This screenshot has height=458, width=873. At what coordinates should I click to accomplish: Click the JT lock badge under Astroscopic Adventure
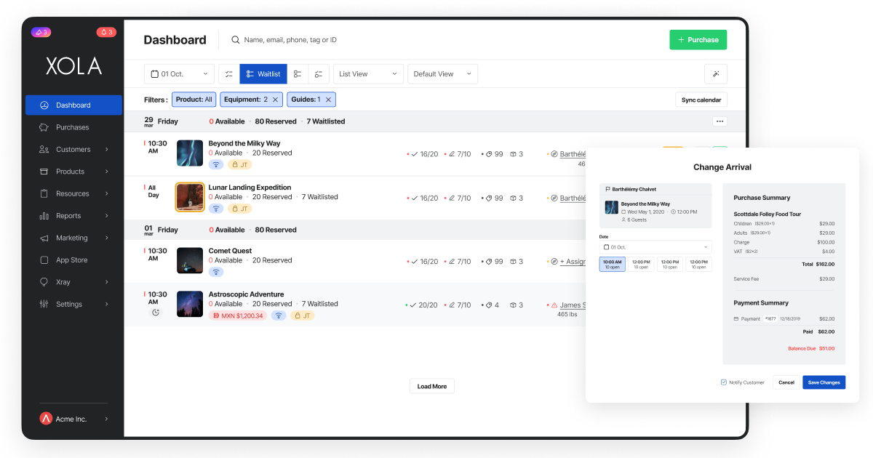[x=302, y=316]
